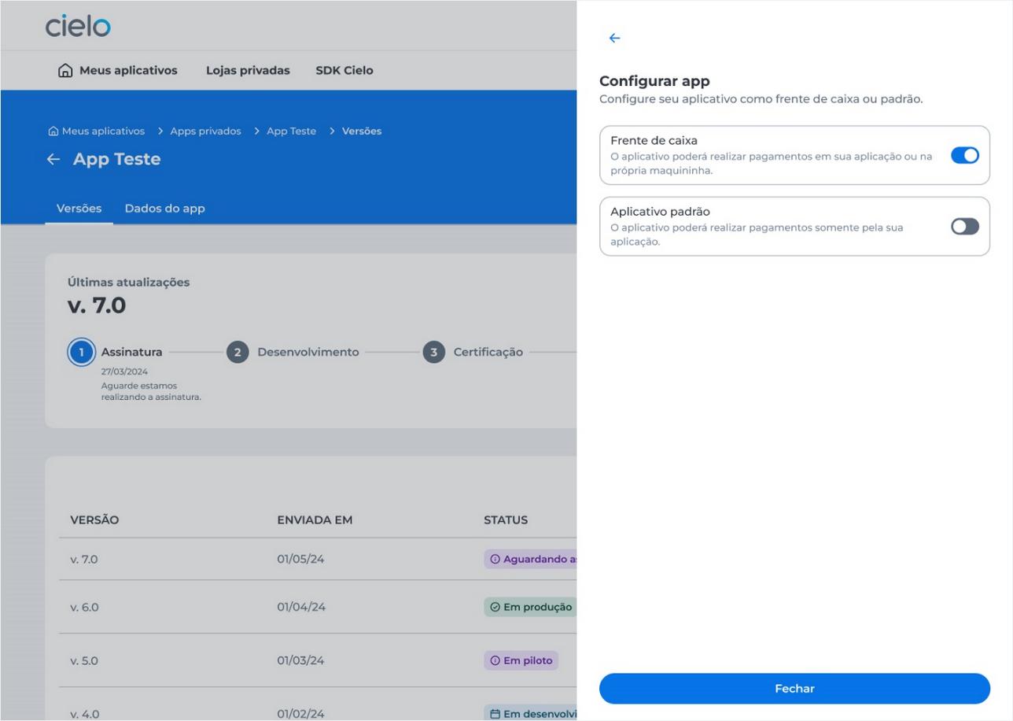Click the v. 4.0 version row cell
The image size is (1013, 721).
(84, 715)
